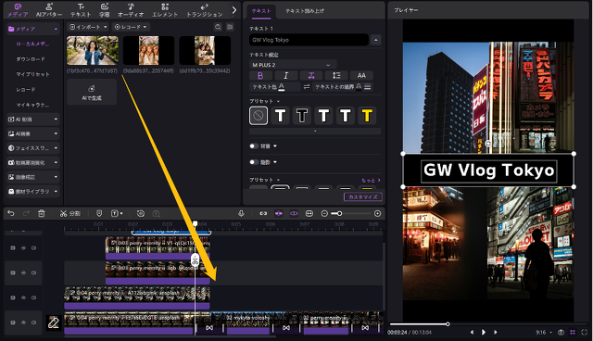The width and height of the screenshot is (593, 341).
Task: Switch to the 字幕 subtitles tab
Action: pyautogui.click(x=105, y=10)
